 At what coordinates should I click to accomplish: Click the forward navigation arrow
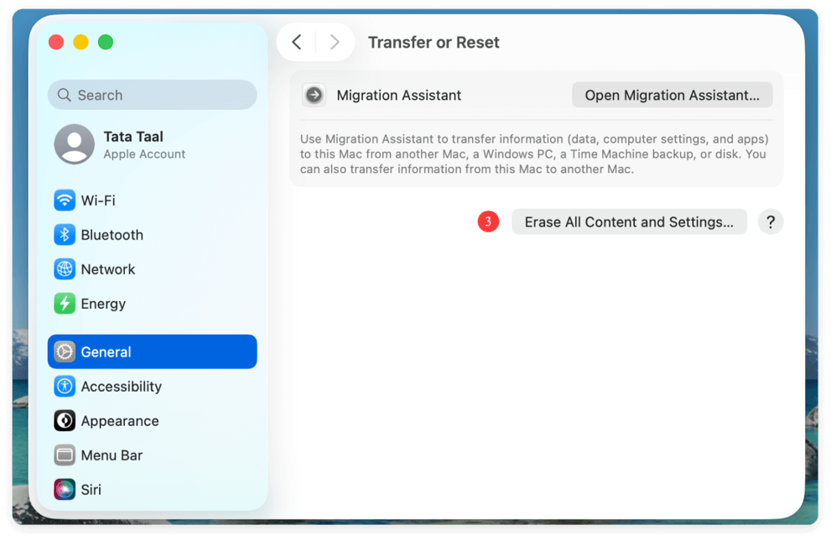click(x=335, y=42)
